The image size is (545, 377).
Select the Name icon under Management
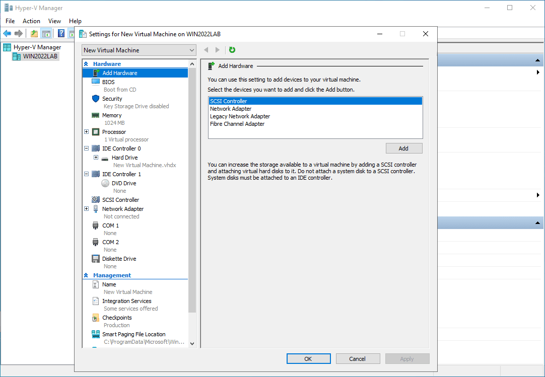point(96,284)
